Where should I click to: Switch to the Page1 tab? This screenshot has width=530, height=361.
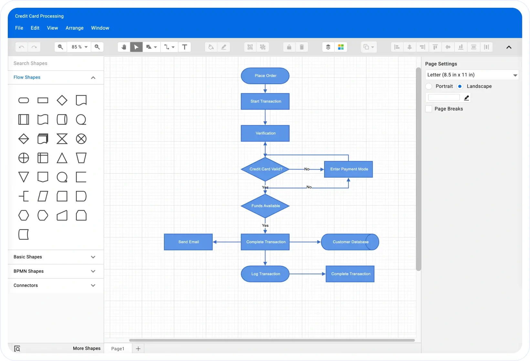coord(118,348)
